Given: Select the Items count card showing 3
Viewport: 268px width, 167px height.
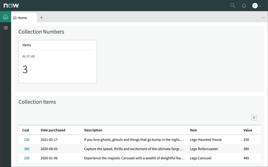Looking at the screenshot, I should point(57,61).
